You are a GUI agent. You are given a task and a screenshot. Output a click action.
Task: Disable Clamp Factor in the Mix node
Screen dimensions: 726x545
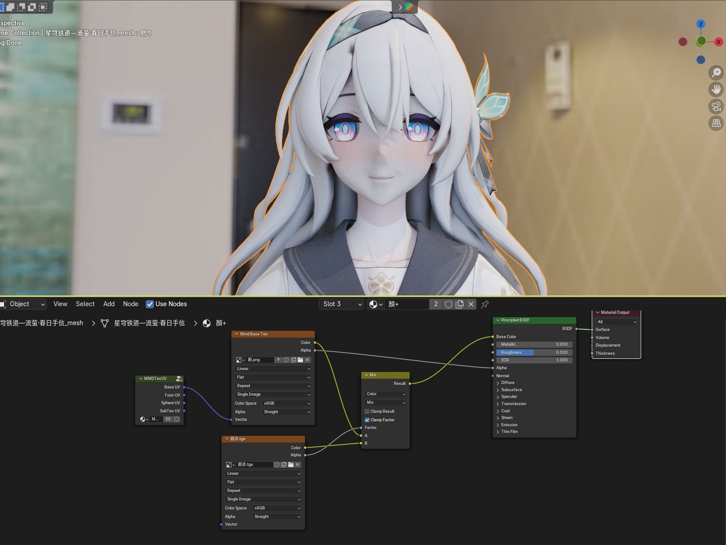[x=367, y=420]
